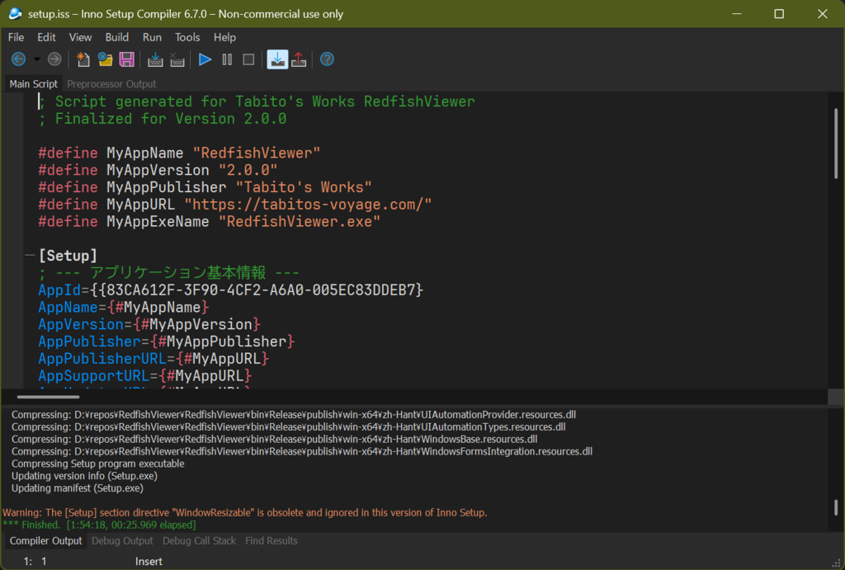
Task: Click the 'Script generated for' comment line
Action: tap(257, 101)
